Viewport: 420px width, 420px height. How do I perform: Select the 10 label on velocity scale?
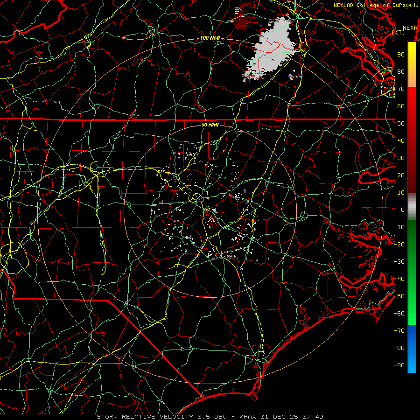pyautogui.click(x=401, y=193)
